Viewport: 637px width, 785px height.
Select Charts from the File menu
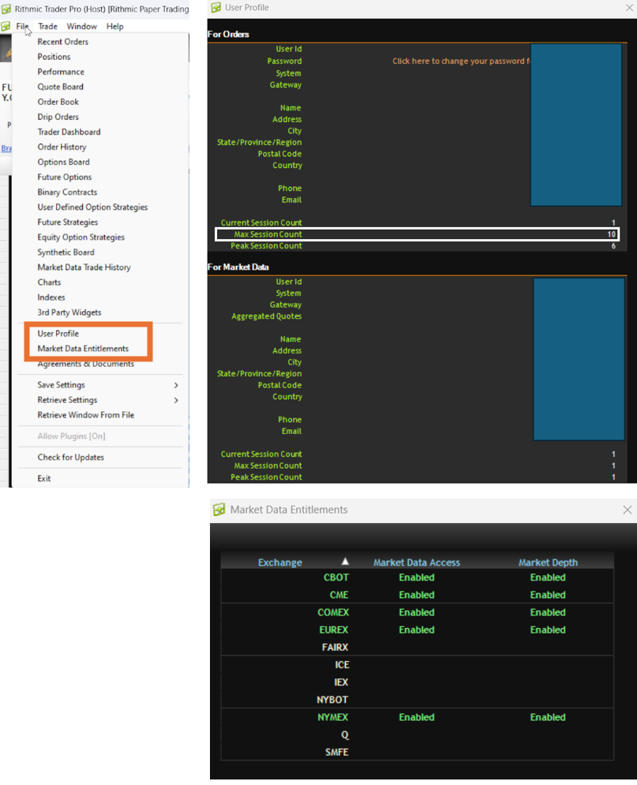point(49,282)
